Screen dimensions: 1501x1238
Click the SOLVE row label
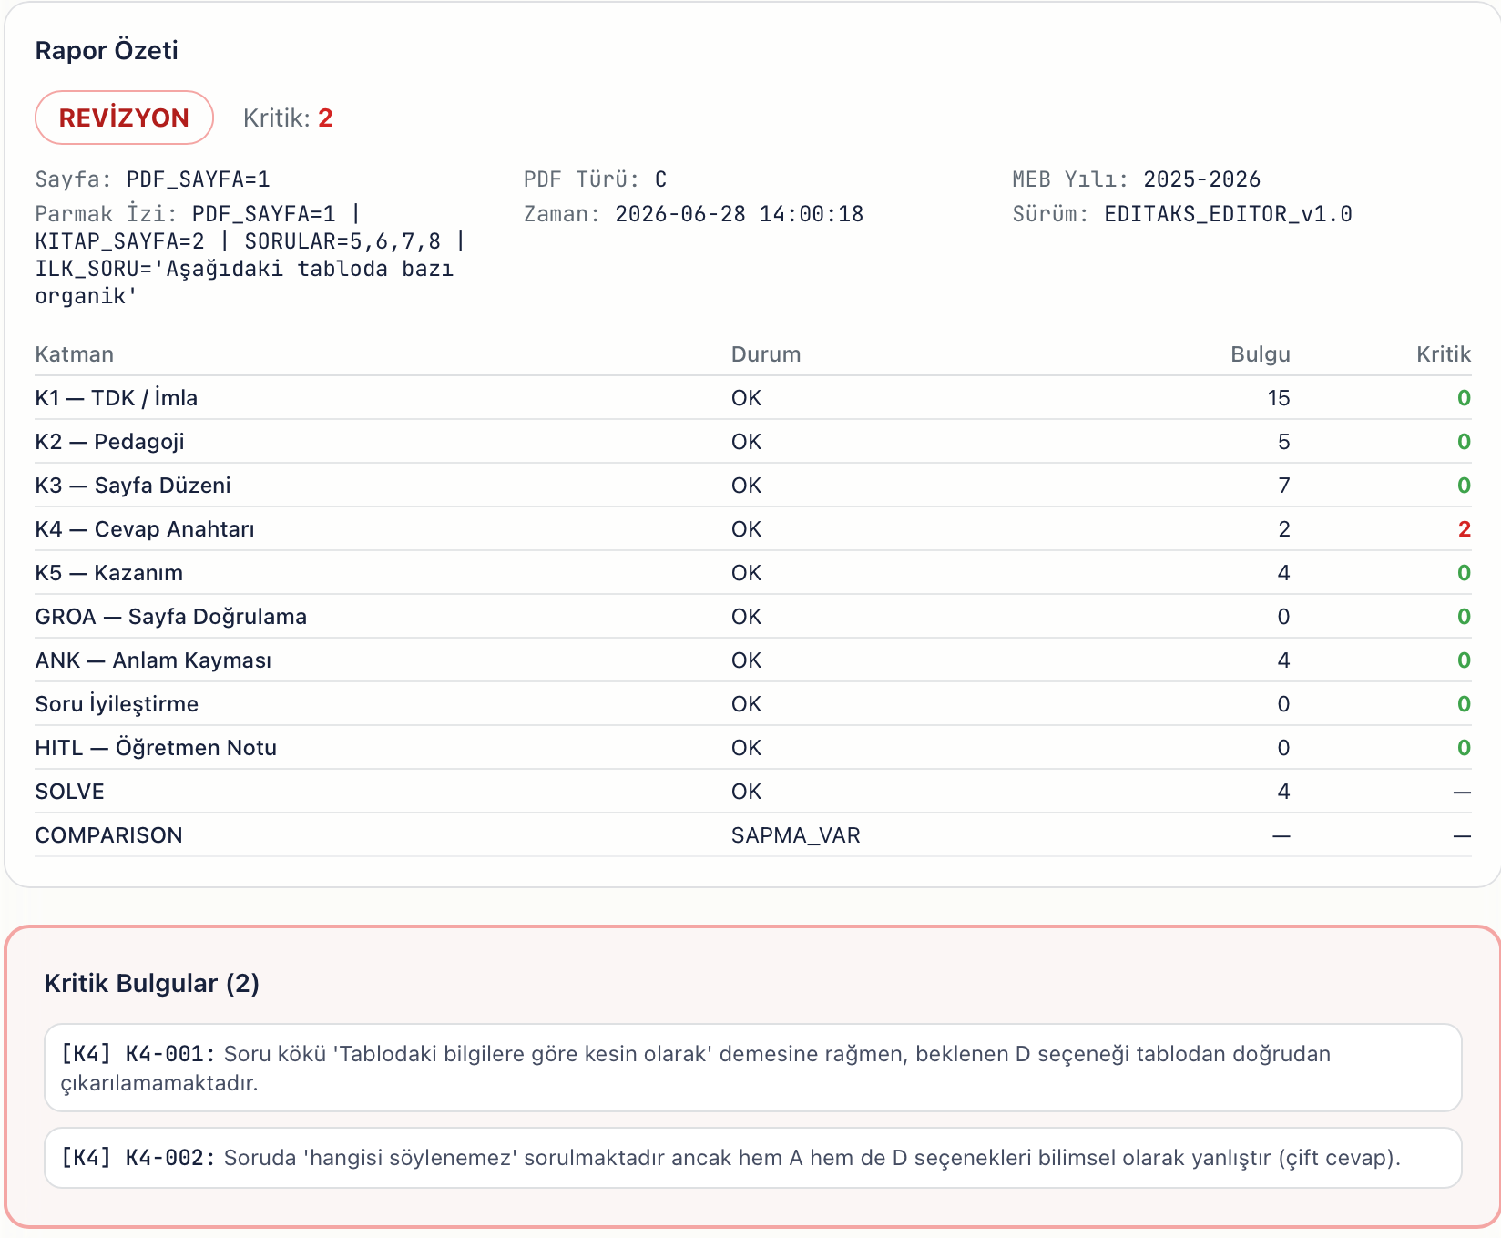pos(70,792)
